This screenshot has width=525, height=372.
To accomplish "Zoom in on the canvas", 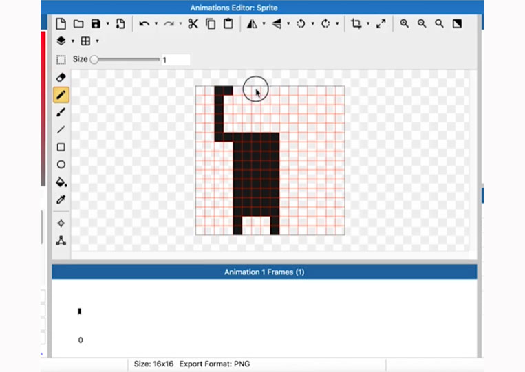I will click(405, 24).
